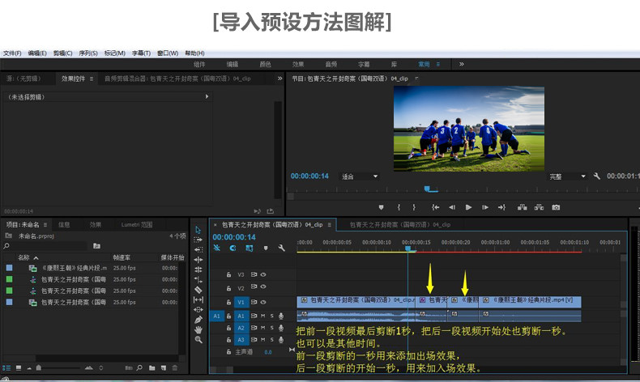The width and height of the screenshot is (640, 382).
Task: Step forward one frame
Action: coord(485,207)
